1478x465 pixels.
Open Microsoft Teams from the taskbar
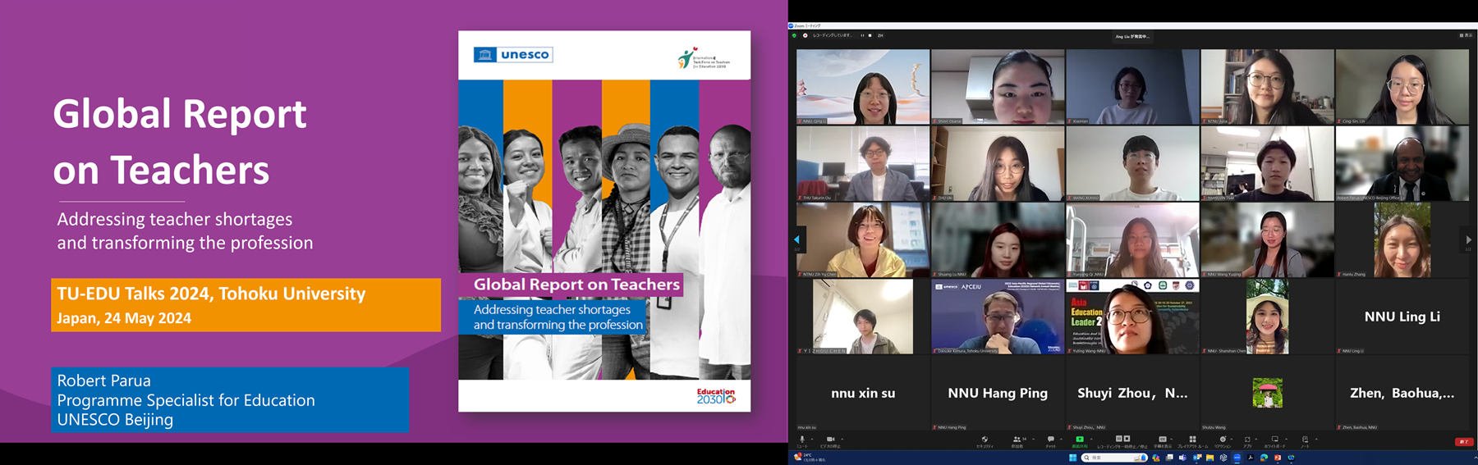pyautogui.click(x=1182, y=458)
